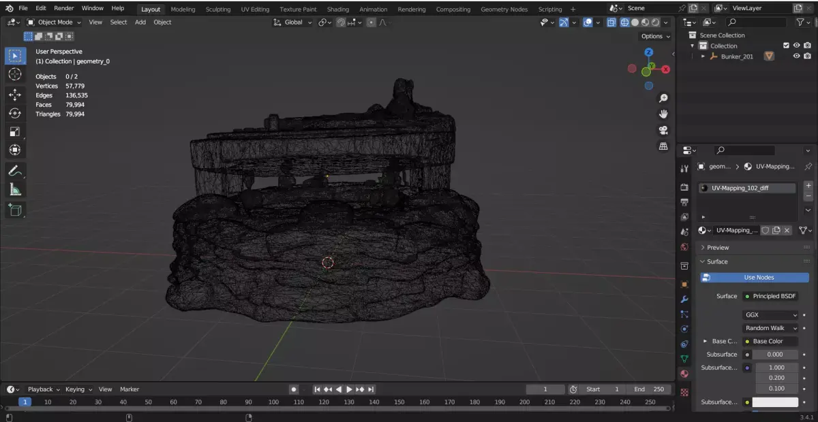
Task: Open the Render menu
Action: click(x=64, y=8)
